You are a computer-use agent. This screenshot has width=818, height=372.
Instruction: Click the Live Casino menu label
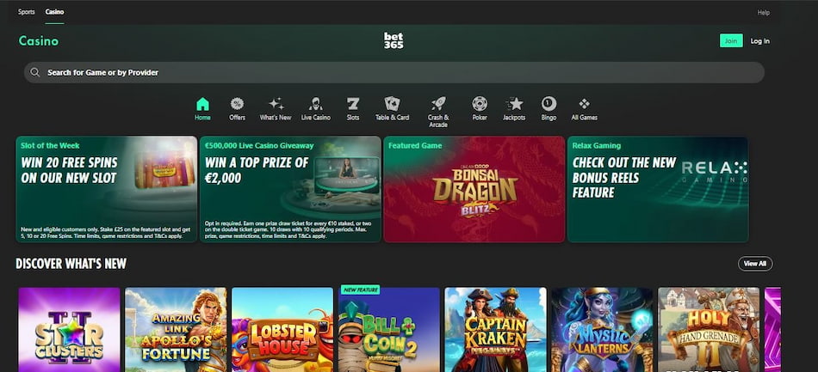click(x=316, y=118)
